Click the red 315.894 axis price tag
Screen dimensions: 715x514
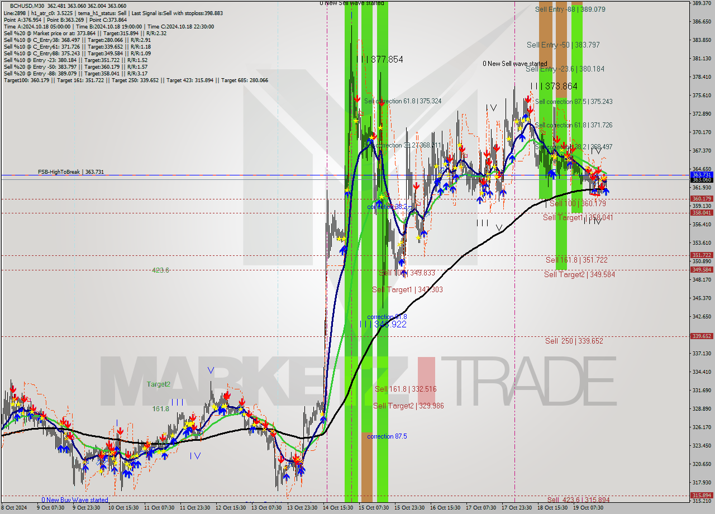pyautogui.click(x=702, y=496)
